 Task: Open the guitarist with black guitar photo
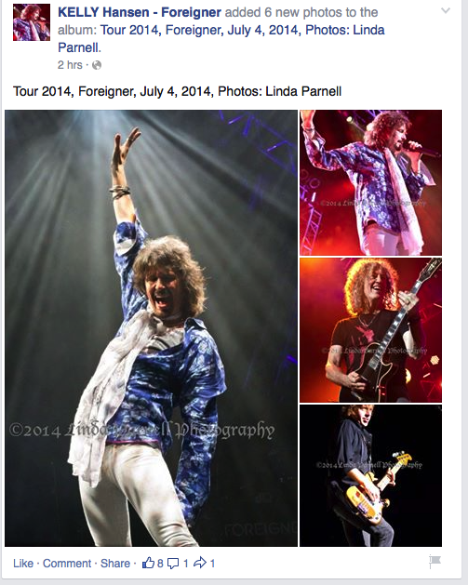370,330
